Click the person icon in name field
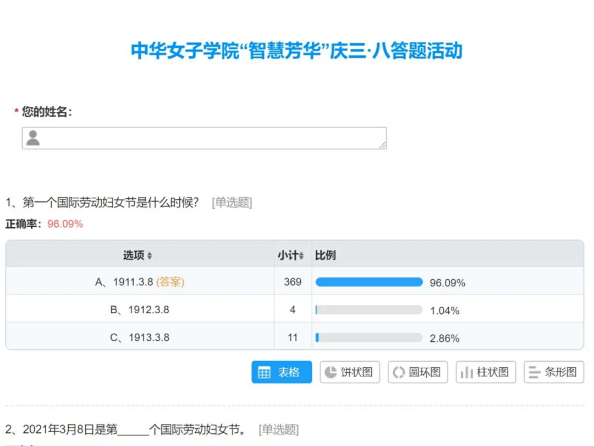This screenshot has height=446, width=594. (x=34, y=138)
